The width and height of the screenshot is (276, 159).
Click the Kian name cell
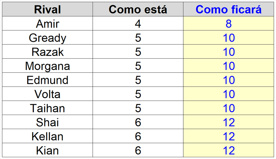(47, 150)
